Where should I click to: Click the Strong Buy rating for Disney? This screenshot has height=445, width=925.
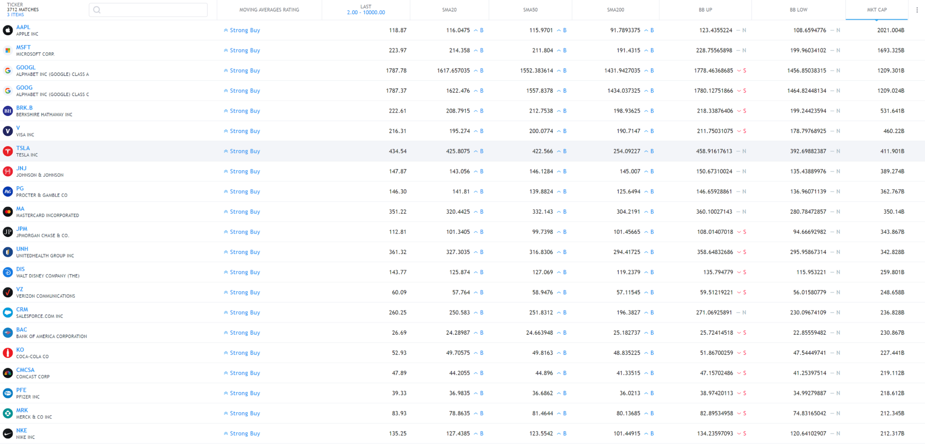click(244, 272)
